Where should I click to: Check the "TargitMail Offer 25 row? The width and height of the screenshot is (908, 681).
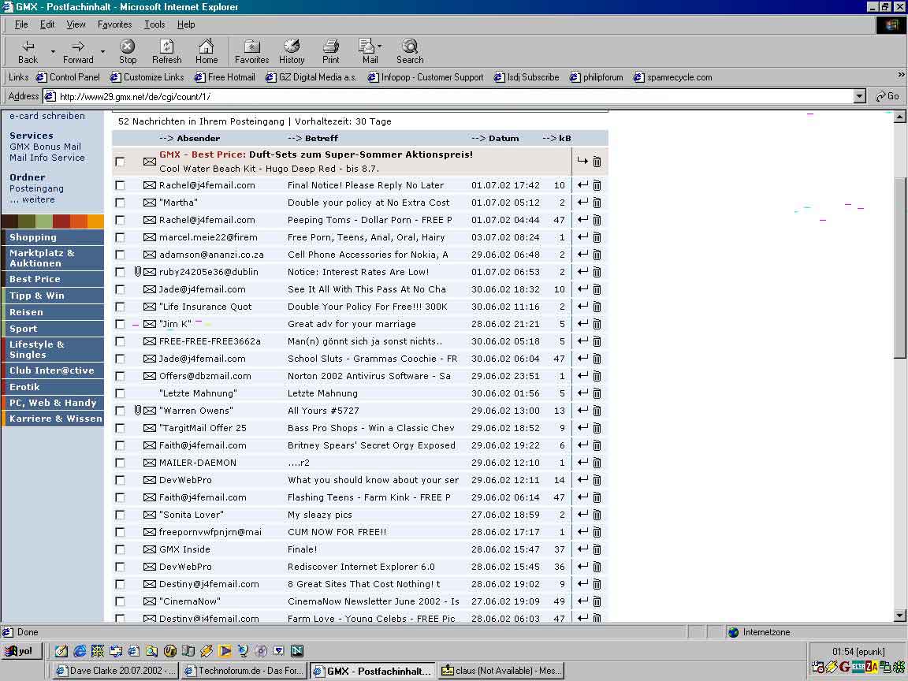(120, 428)
